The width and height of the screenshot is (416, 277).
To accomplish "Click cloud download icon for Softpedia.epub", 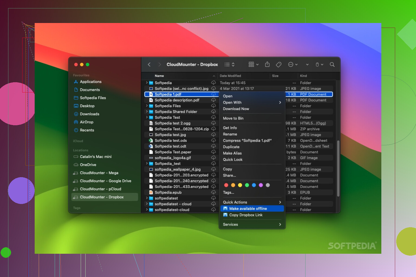I will (x=213, y=192).
